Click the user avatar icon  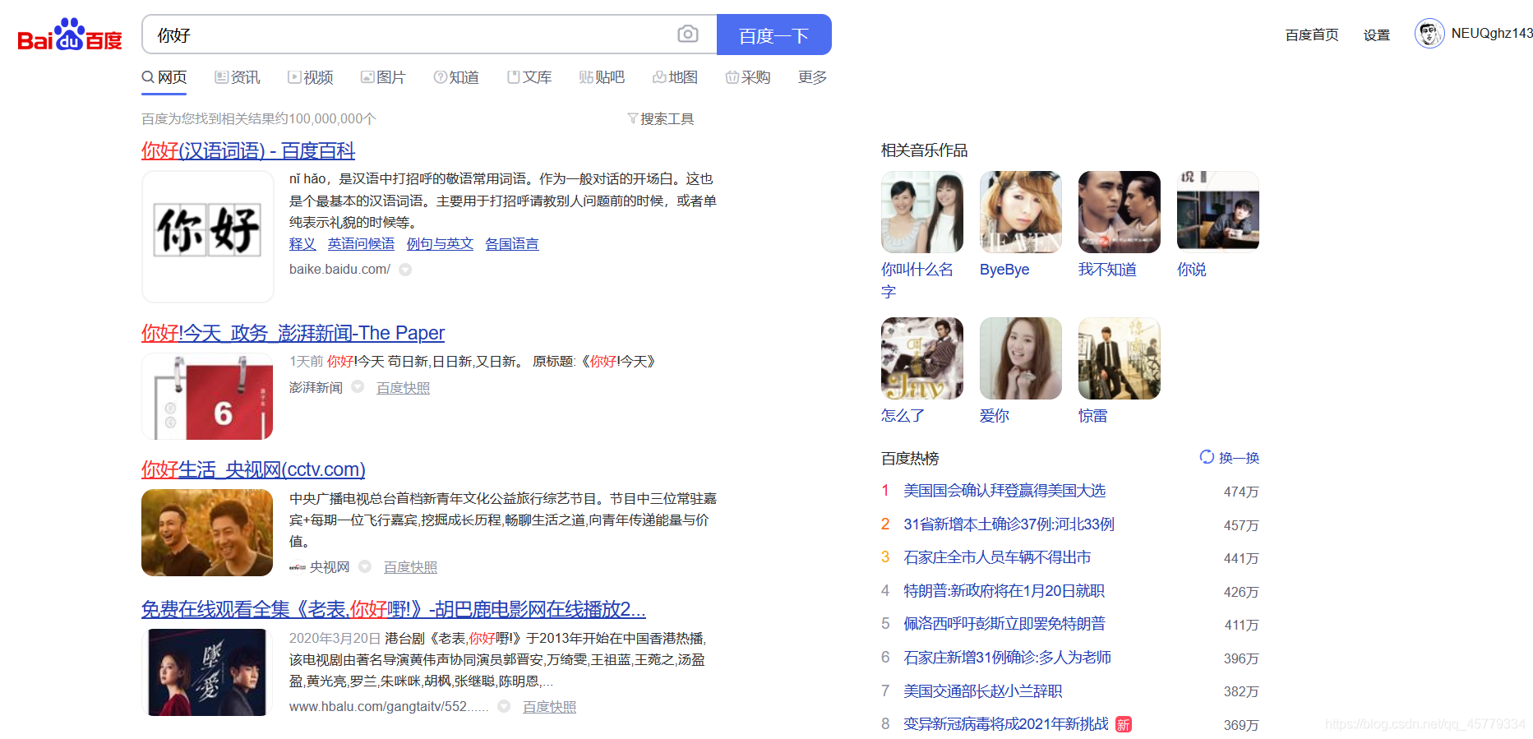[1429, 34]
